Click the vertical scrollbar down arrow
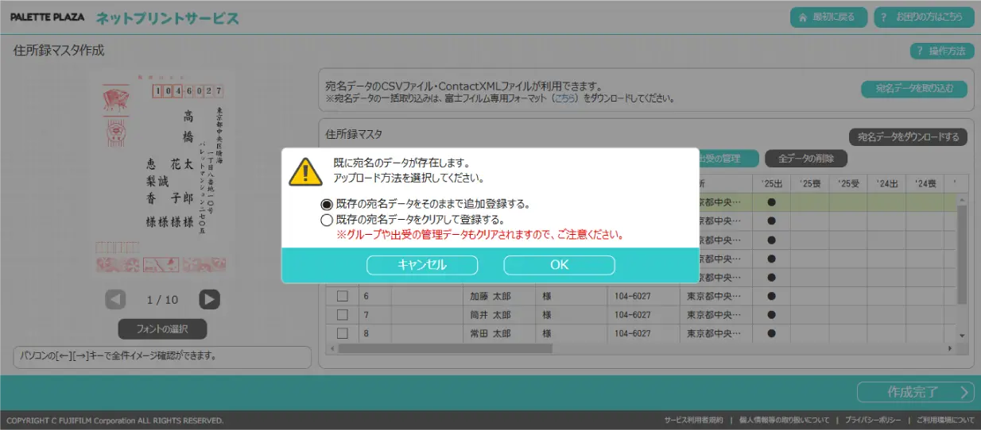Screen dimensions: 981x430 [x=961, y=336]
